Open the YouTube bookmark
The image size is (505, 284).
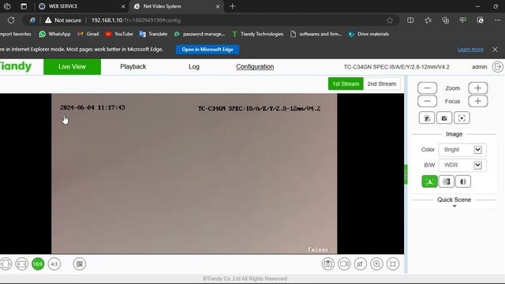click(x=119, y=34)
